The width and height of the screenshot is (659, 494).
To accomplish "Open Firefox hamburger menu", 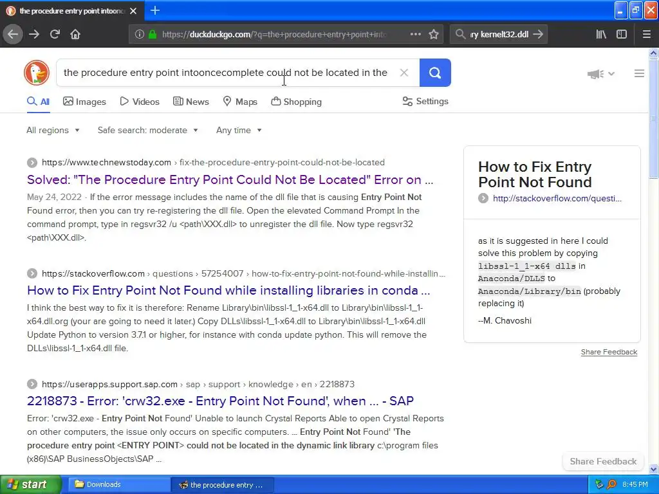I will pyautogui.click(x=647, y=35).
